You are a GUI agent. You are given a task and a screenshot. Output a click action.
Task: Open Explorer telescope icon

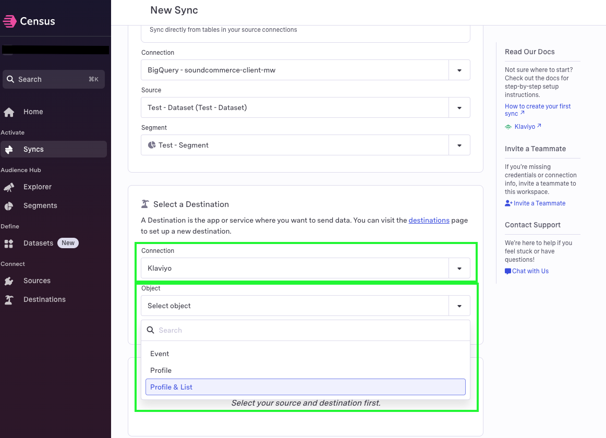[9, 187]
